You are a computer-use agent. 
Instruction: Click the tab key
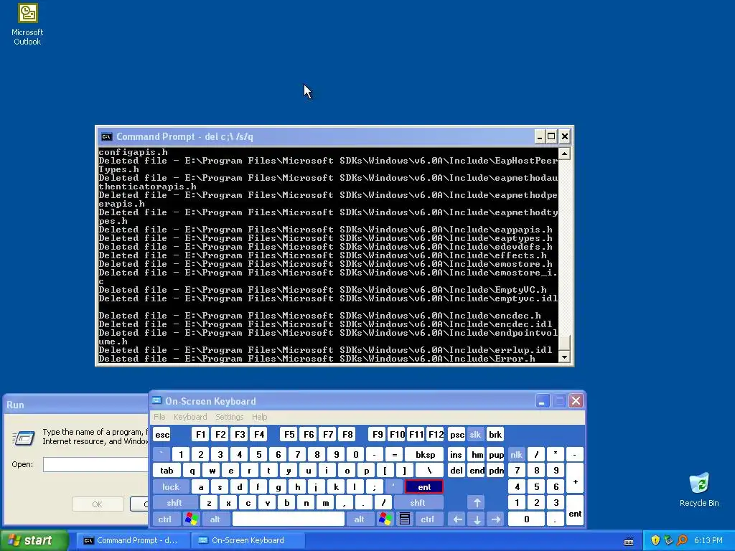click(167, 471)
